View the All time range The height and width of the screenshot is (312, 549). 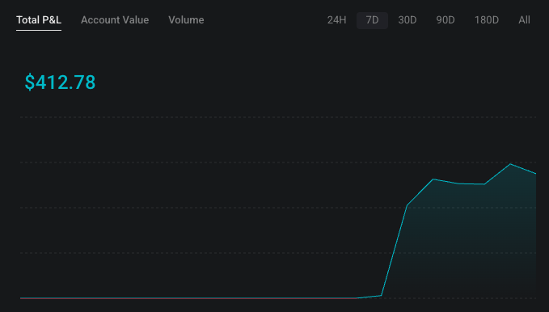tap(524, 20)
